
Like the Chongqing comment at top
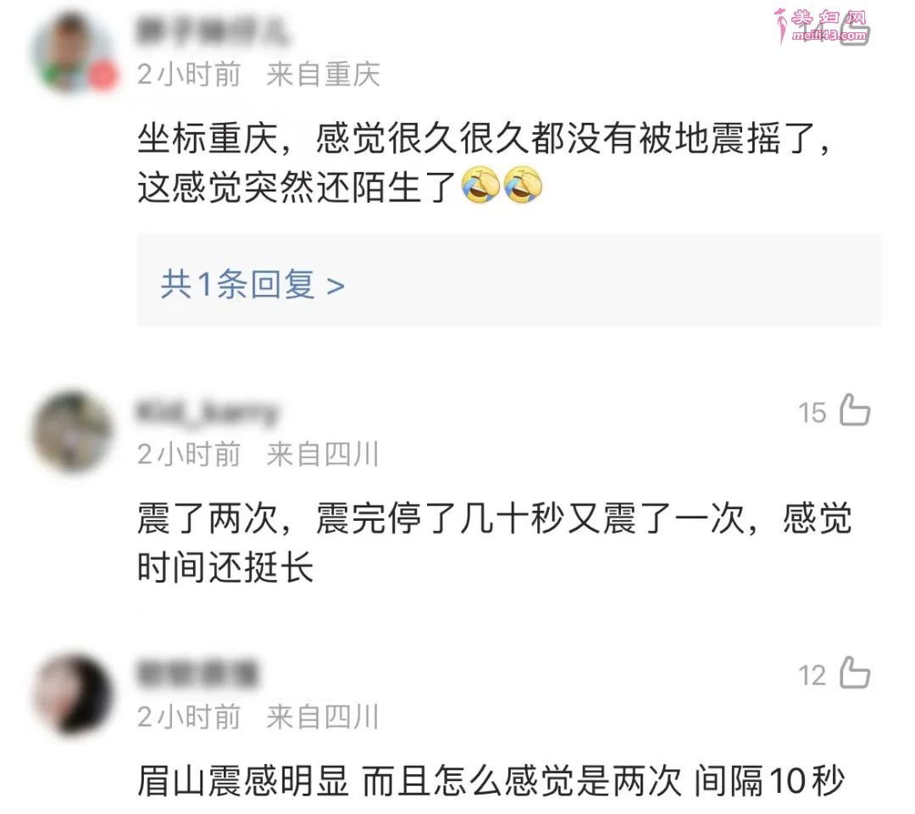pyautogui.click(x=856, y=30)
